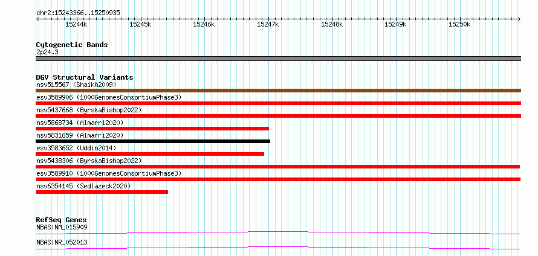Click the red nsv5438306 variant bar

[x=278, y=167]
